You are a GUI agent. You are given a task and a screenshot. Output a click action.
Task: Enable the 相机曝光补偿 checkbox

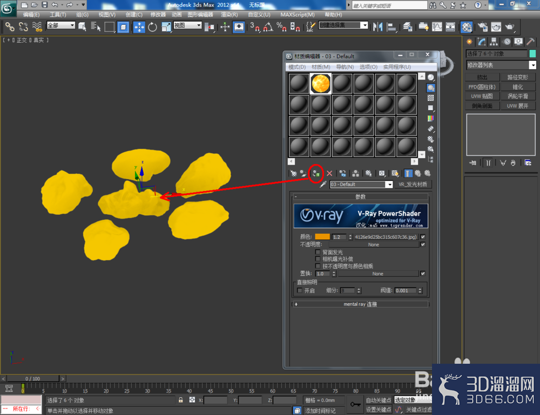coord(318,259)
